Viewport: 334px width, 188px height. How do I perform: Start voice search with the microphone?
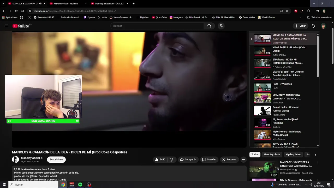221,26
